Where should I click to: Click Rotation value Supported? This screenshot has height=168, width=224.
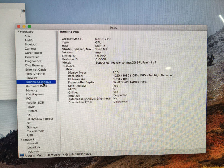(120, 95)
